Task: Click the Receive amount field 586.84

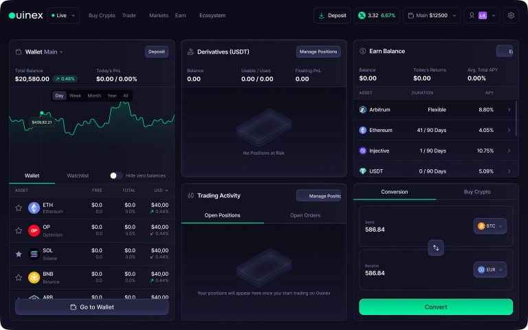Action: (x=375, y=273)
